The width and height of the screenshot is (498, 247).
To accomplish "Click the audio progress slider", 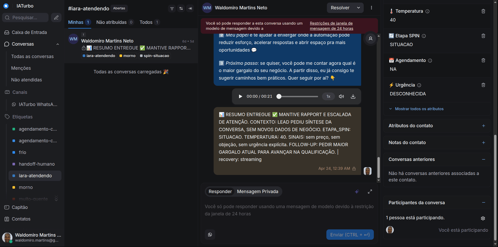I will pyautogui.click(x=297, y=96).
